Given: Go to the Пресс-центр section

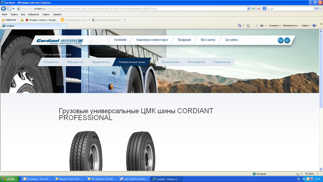Looking at the screenshot, I should tap(208, 40).
